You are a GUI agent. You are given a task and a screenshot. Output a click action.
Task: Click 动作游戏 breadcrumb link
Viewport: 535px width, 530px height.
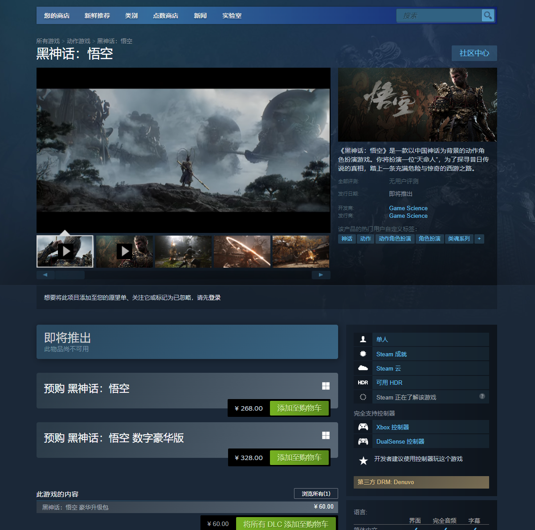point(78,41)
